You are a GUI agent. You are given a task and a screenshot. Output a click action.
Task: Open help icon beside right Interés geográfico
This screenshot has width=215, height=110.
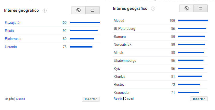coord(153,9)
